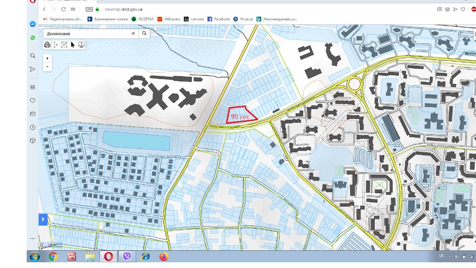Open the AliExpress bookmark

[169, 19]
